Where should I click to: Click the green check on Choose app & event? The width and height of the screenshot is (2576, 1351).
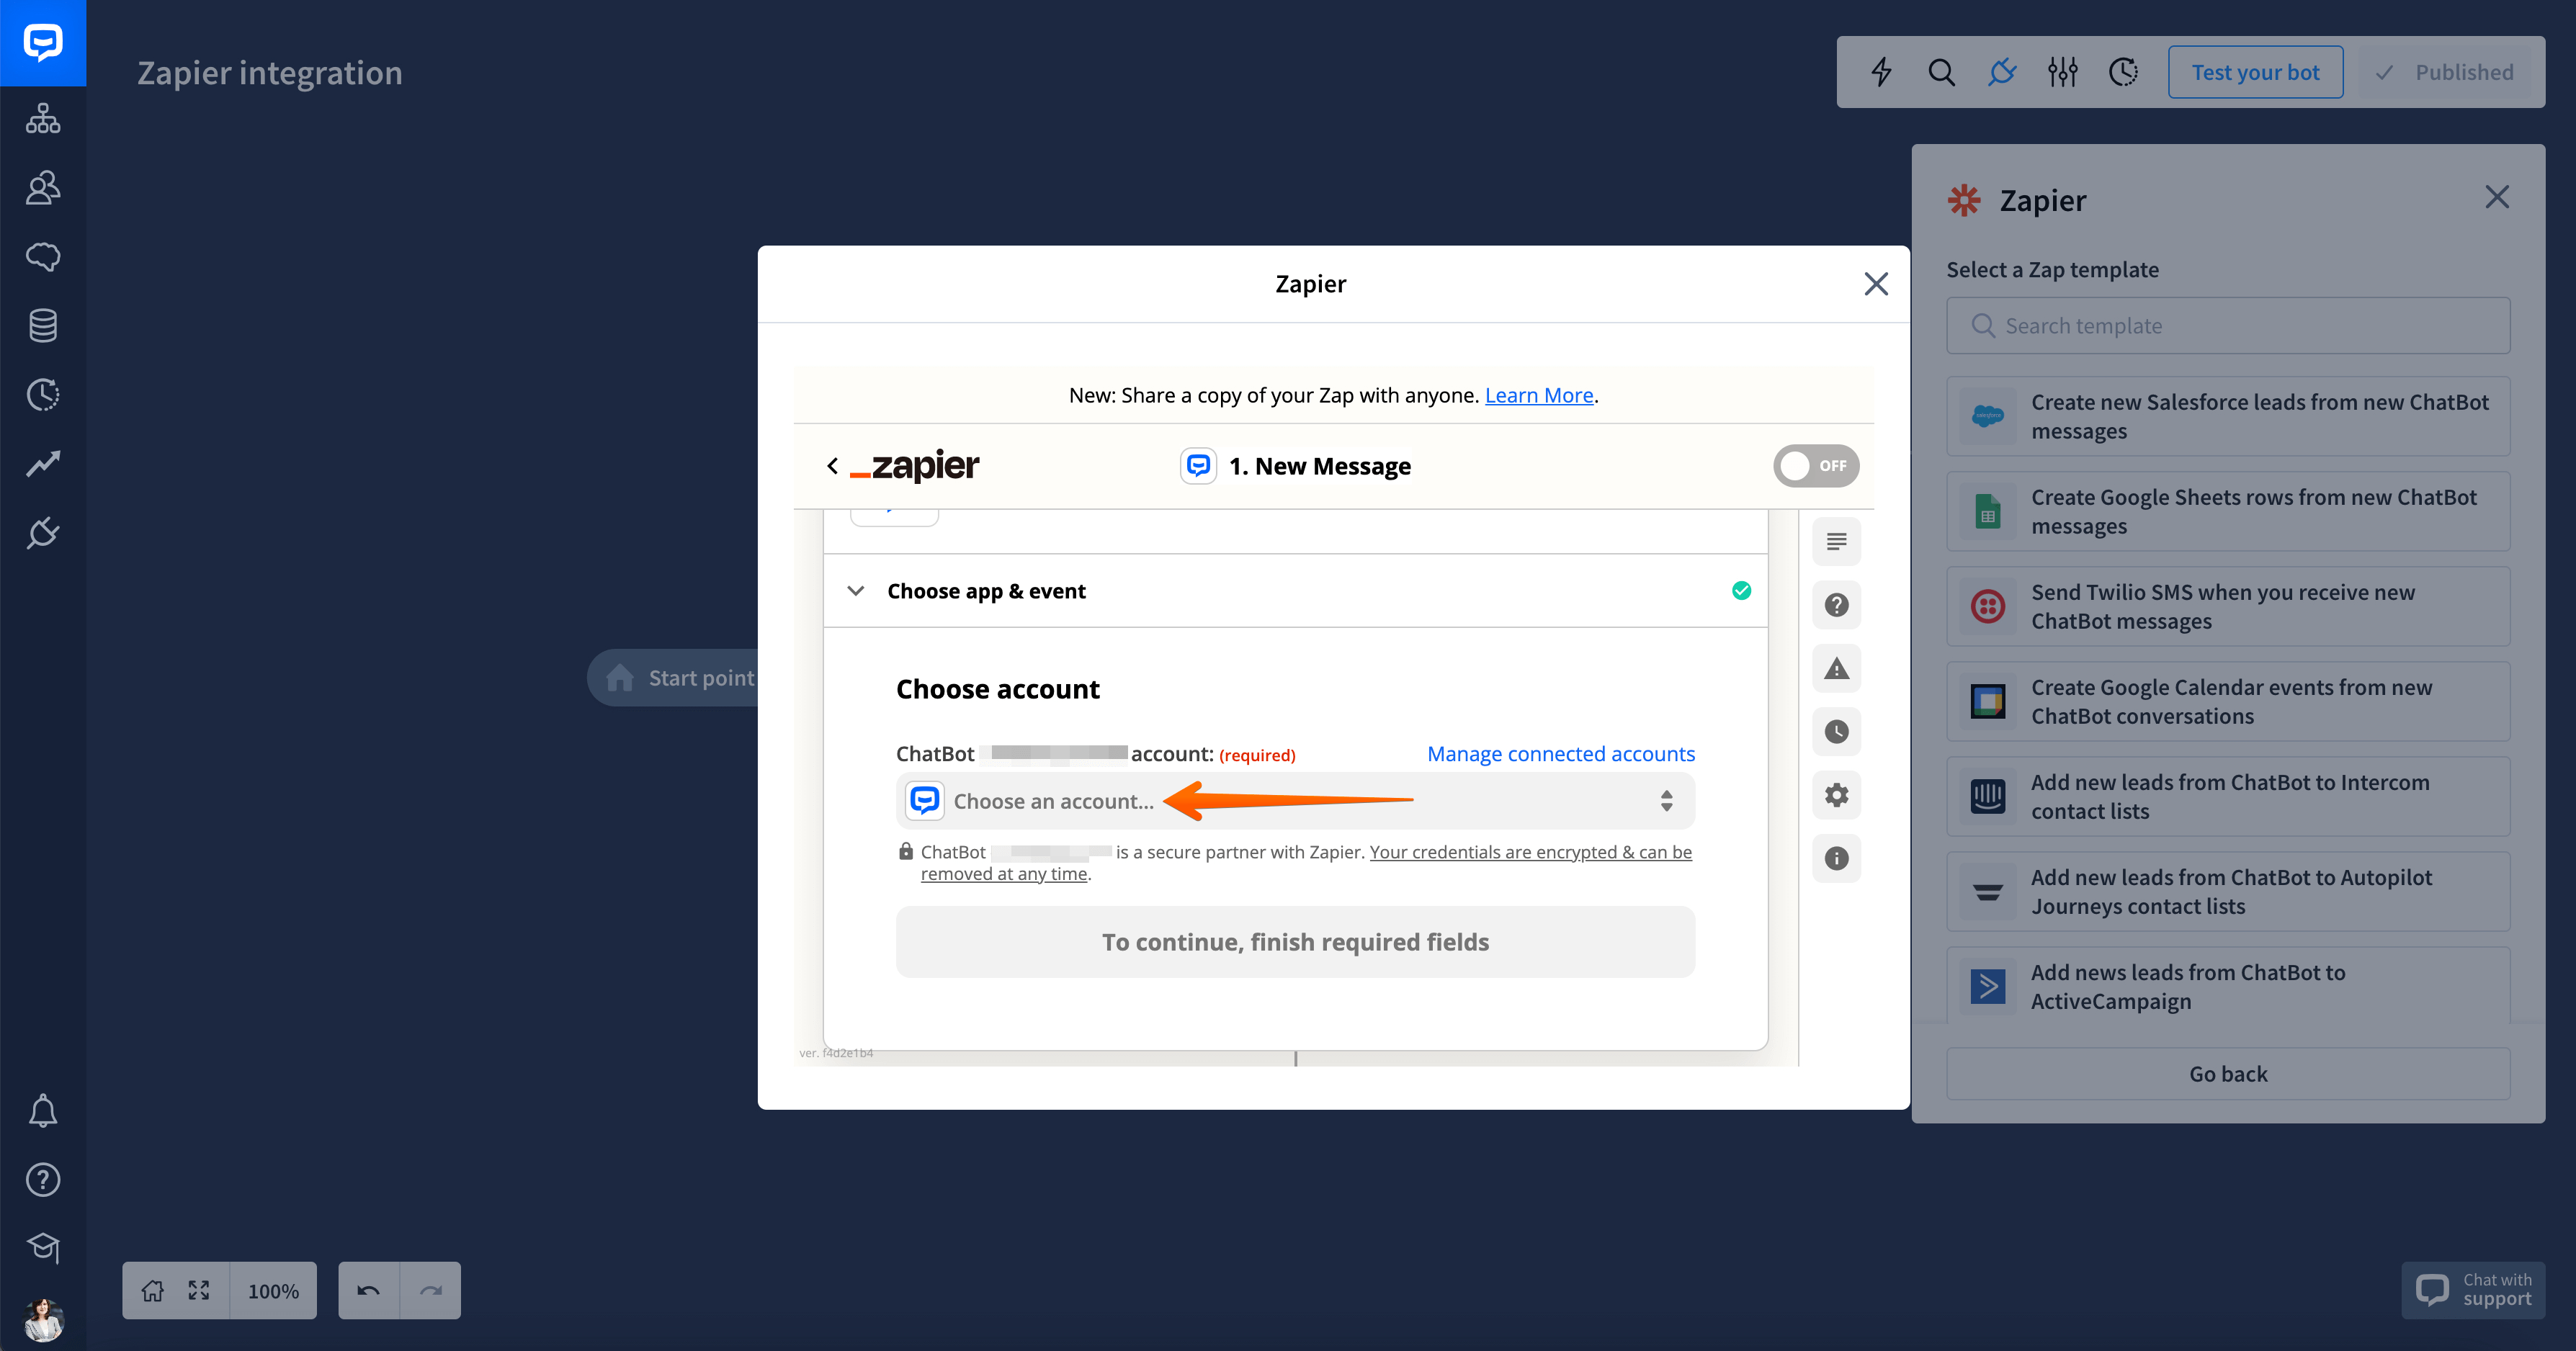pyautogui.click(x=1741, y=591)
